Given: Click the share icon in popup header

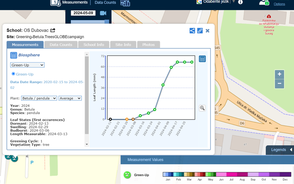Looking at the screenshot, I should tap(192, 31).
